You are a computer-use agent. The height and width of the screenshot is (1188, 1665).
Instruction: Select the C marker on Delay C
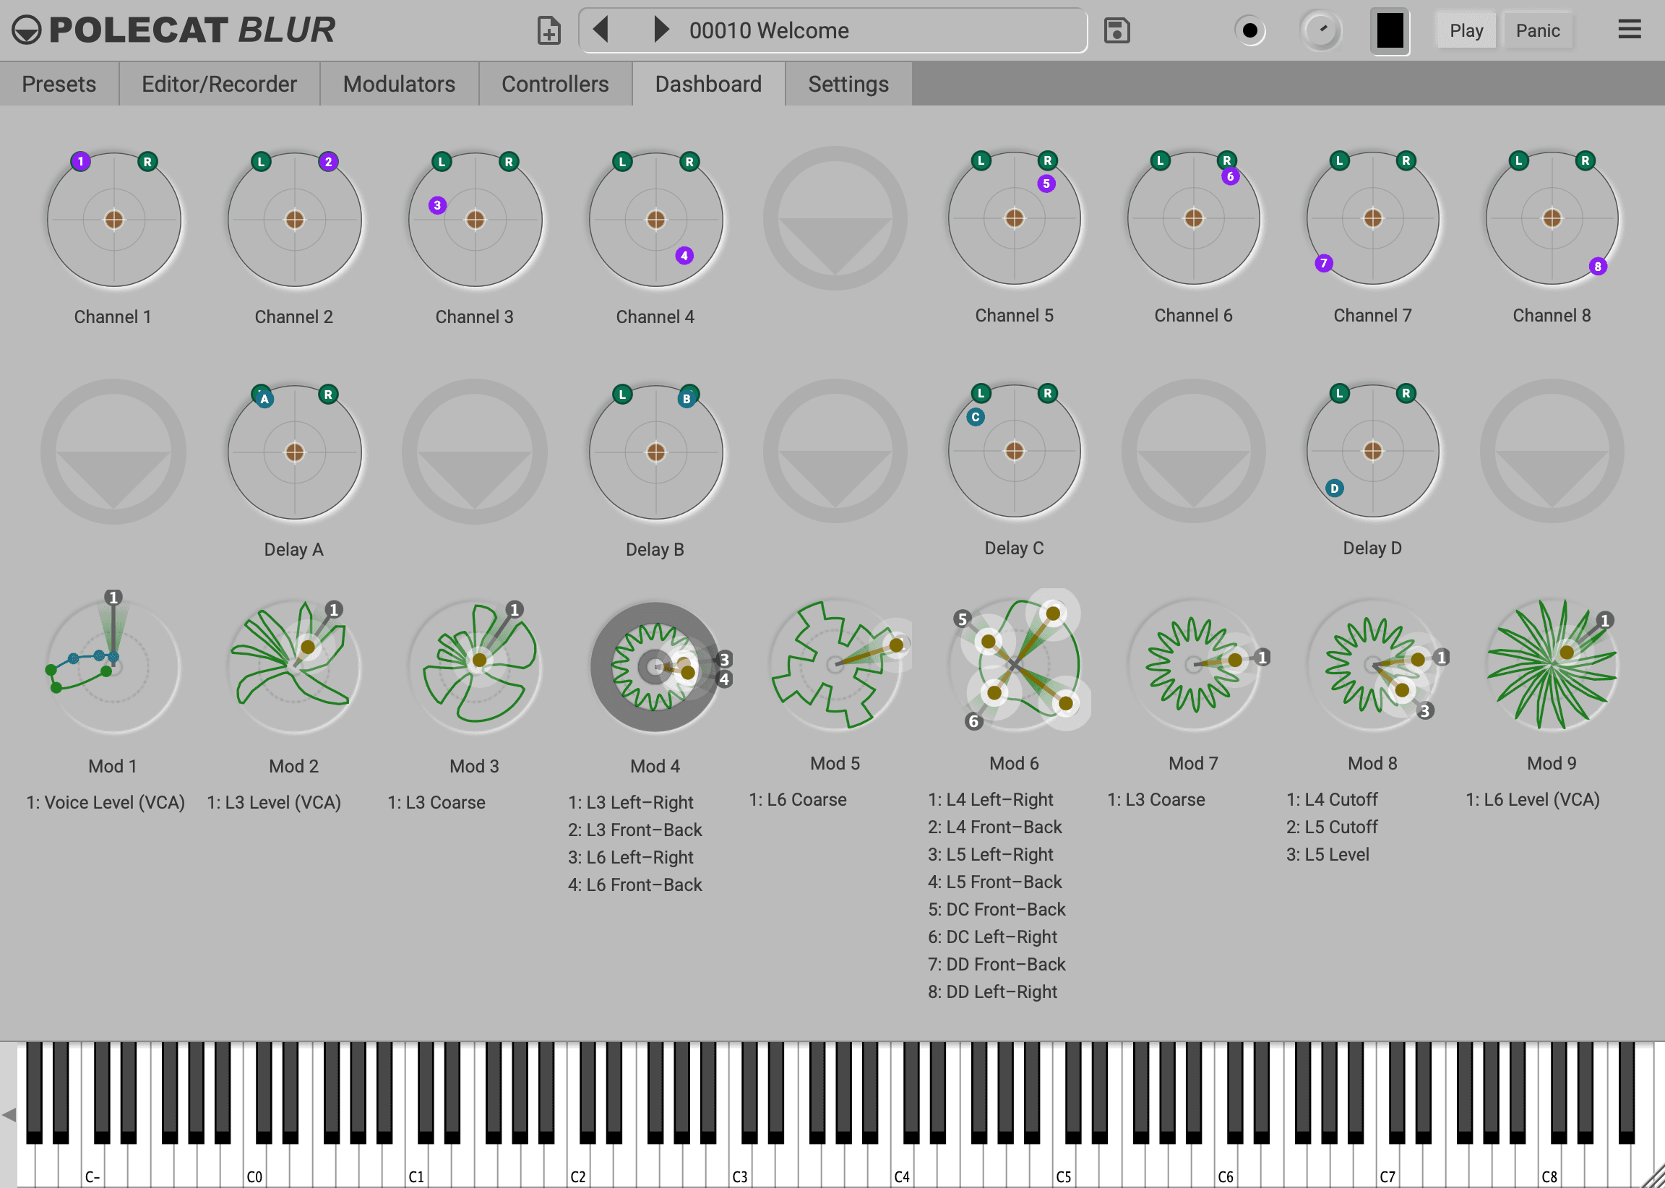coord(975,417)
